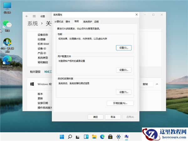The width and height of the screenshot is (188, 141).
Task: Open Edge browser from the taskbar
Action: [x=102, y=137]
